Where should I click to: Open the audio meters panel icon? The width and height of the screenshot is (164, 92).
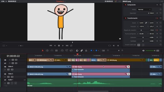(x=158, y=51)
